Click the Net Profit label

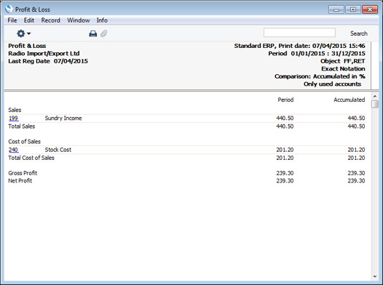20,180
